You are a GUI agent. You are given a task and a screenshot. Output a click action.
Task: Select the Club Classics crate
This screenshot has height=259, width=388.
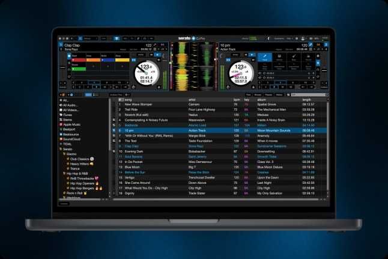tap(80, 159)
